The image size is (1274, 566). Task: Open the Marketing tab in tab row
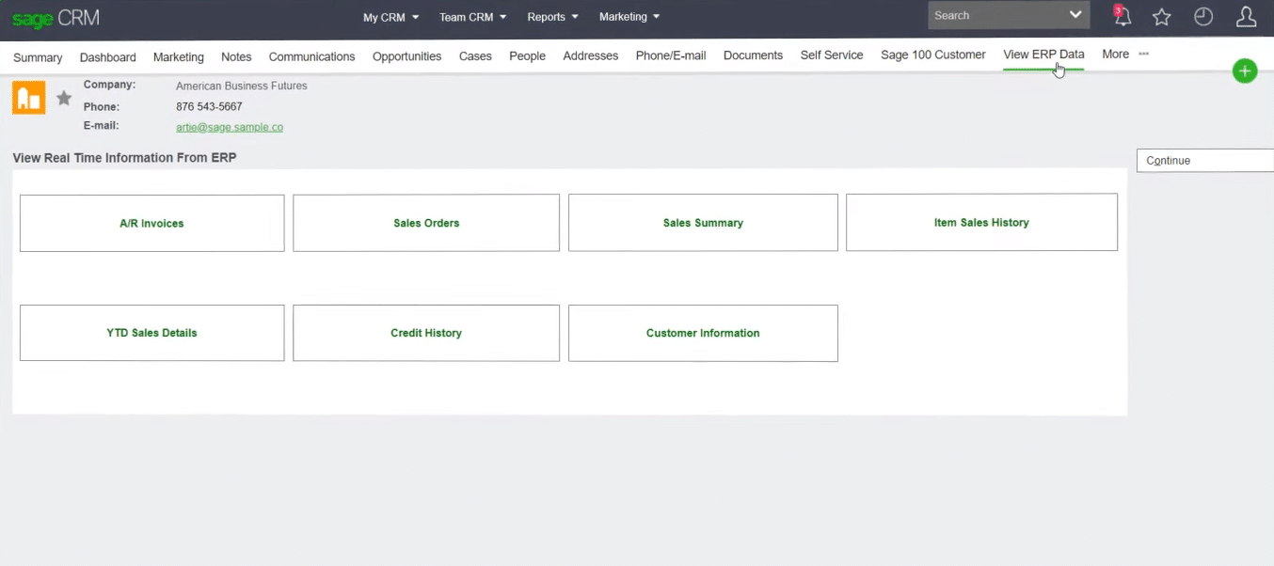179,57
